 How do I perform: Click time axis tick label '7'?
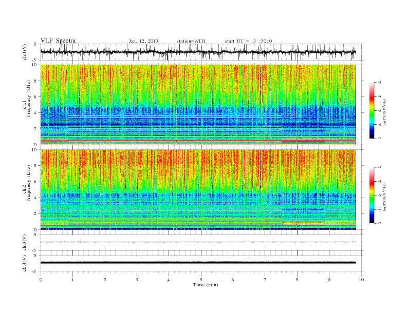tap(265, 280)
